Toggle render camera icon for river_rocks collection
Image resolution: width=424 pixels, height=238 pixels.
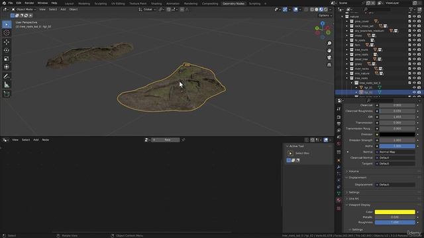coord(419,69)
